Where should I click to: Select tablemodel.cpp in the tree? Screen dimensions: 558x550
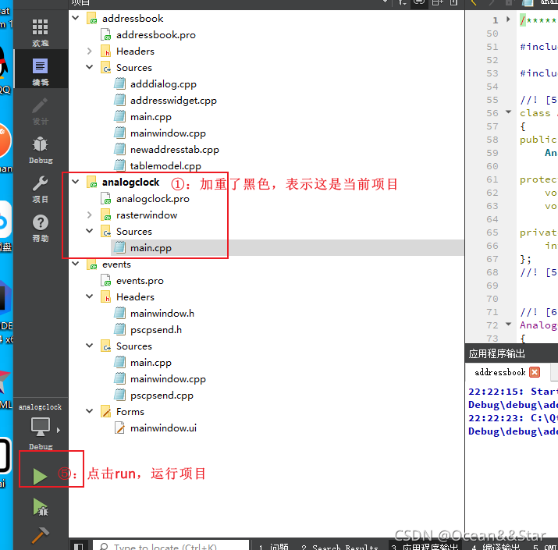coord(165,166)
